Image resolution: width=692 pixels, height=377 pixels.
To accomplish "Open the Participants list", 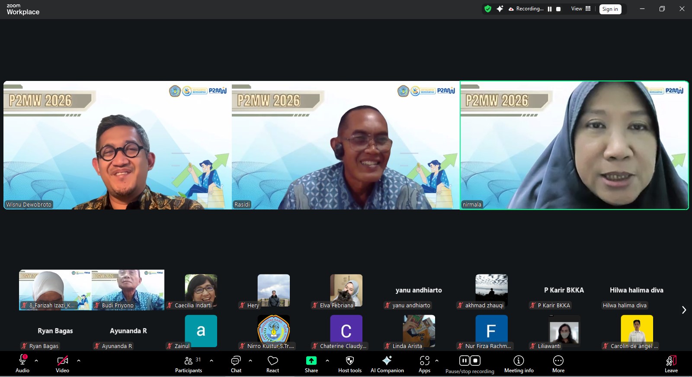I will click(x=189, y=364).
